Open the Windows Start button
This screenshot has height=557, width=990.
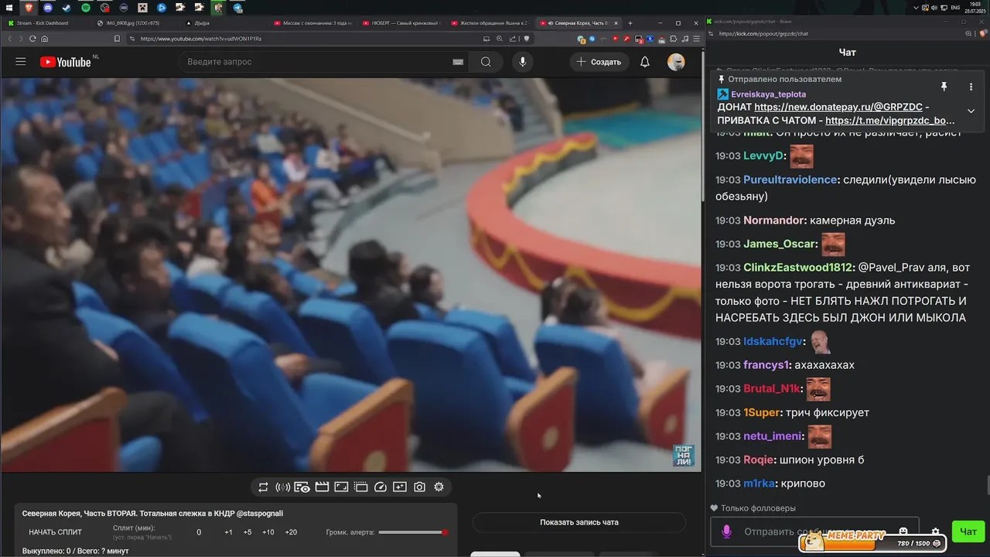[9, 8]
